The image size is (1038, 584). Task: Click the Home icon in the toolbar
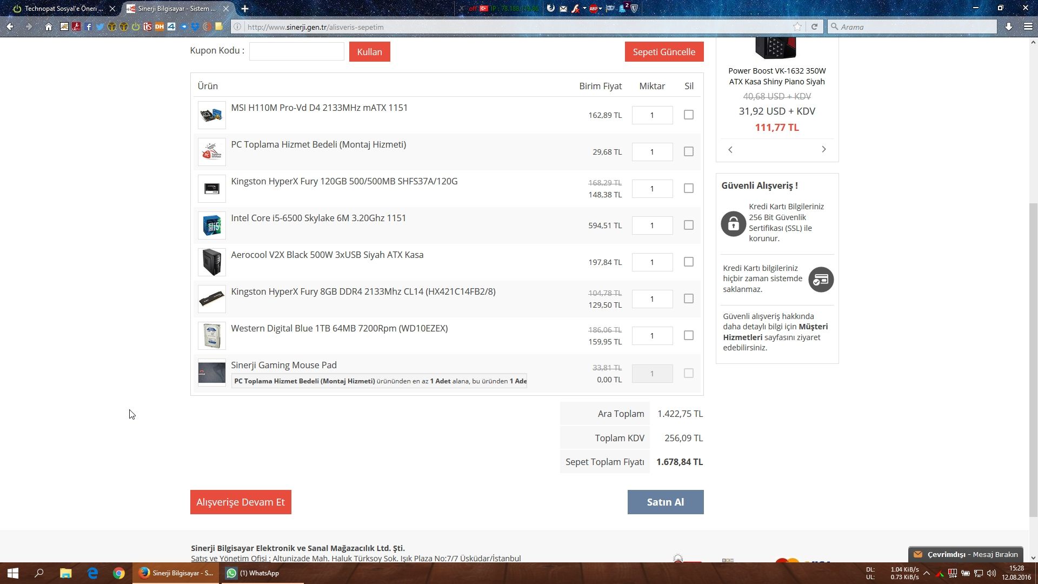point(49,26)
